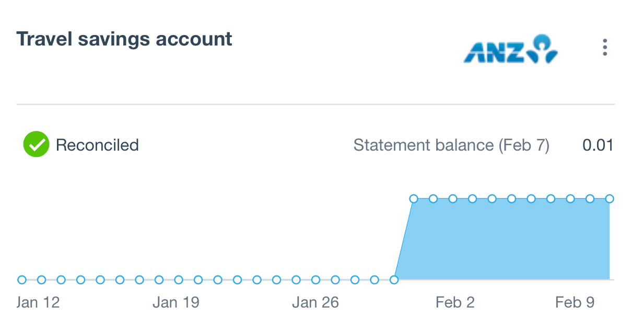Viewport: 631px width, 318px height.
Task: Click the 0.01 statement balance amount
Action: [598, 145]
